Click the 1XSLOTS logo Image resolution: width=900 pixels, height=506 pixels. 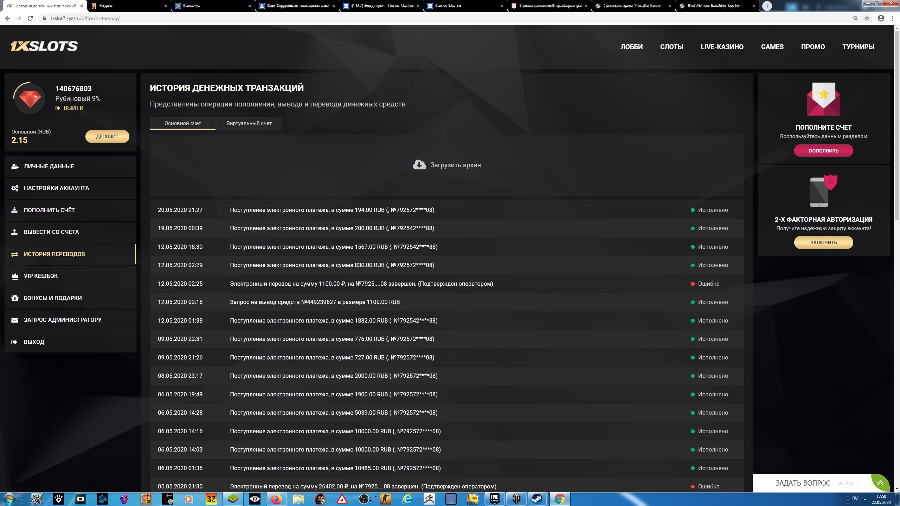click(x=44, y=46)
